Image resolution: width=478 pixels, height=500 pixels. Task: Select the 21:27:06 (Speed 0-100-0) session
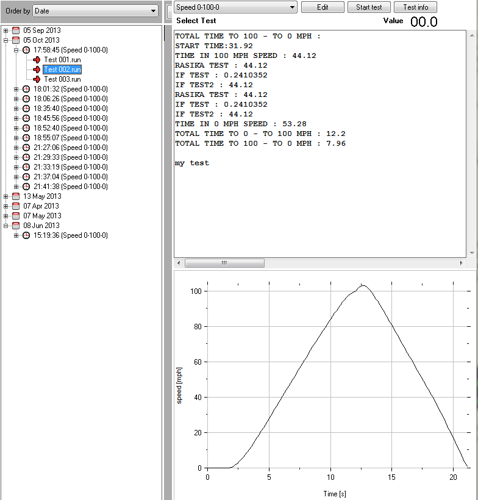tap(70, 148)
